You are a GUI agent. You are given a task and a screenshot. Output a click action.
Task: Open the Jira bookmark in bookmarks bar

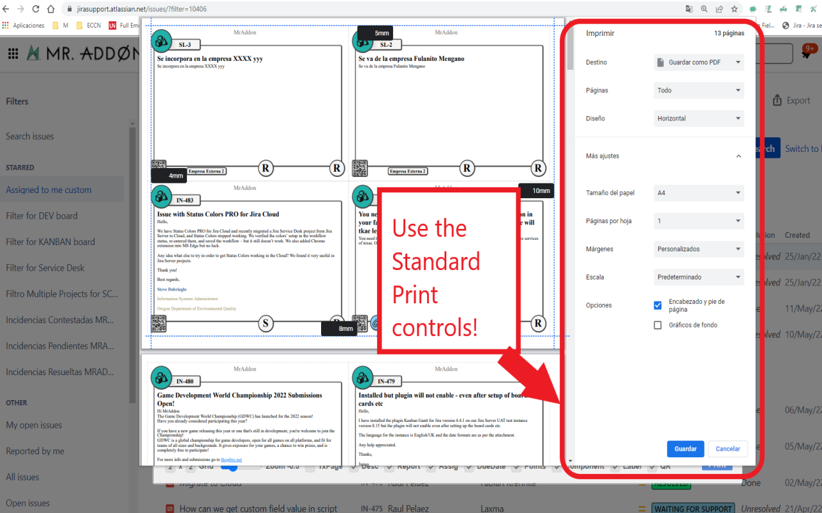(x=801, y=26)
